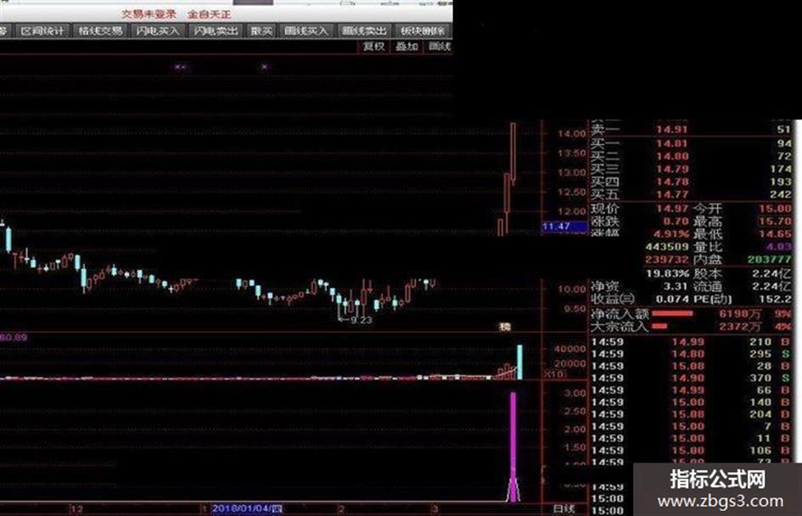Click the 涨跌 0.70 value
Viewport: 802px width, 516px height.
coord(676,221)
